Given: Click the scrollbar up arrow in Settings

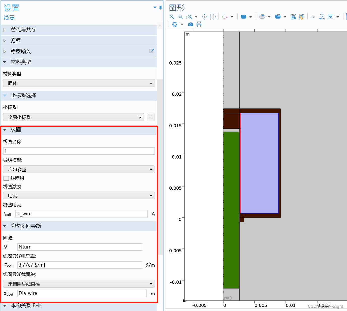Looking at the screenshot, I should point(160,26).
